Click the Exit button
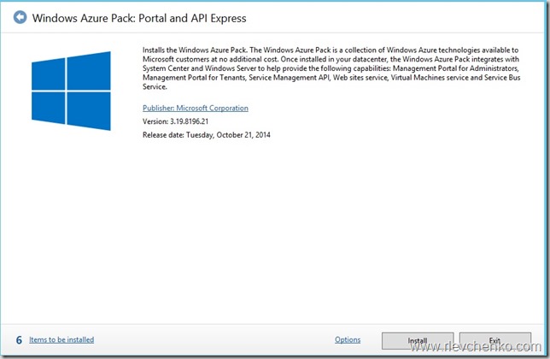The width and height of the screenshot is (550, 359). pos(495,341)
